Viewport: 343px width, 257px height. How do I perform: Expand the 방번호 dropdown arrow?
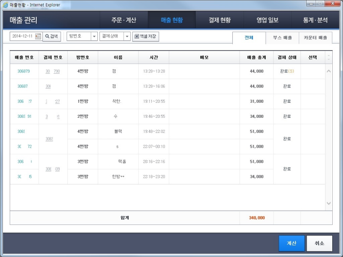pyautogui.click(x=95, y=36)
